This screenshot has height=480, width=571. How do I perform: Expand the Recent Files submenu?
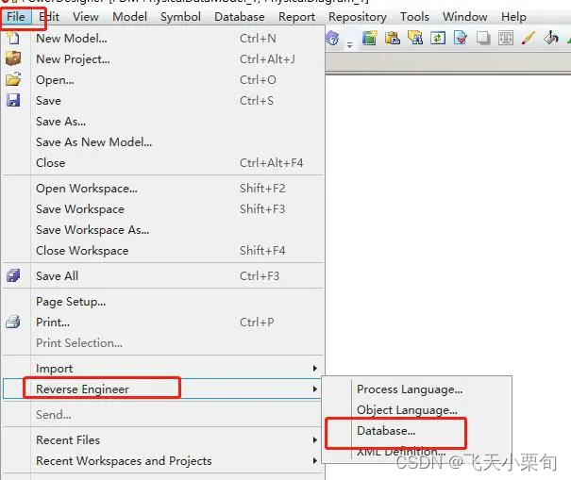tap(163, 440)
